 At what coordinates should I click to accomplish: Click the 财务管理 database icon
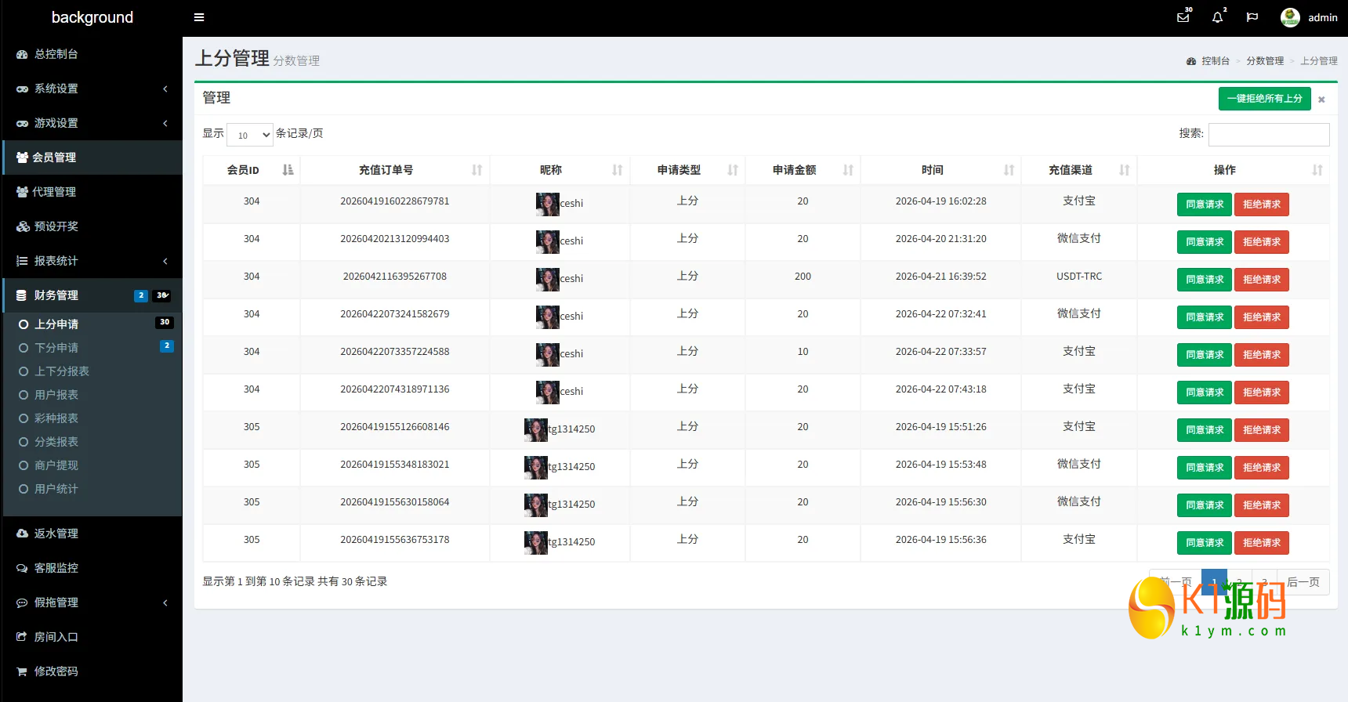(x=22, y=295)
